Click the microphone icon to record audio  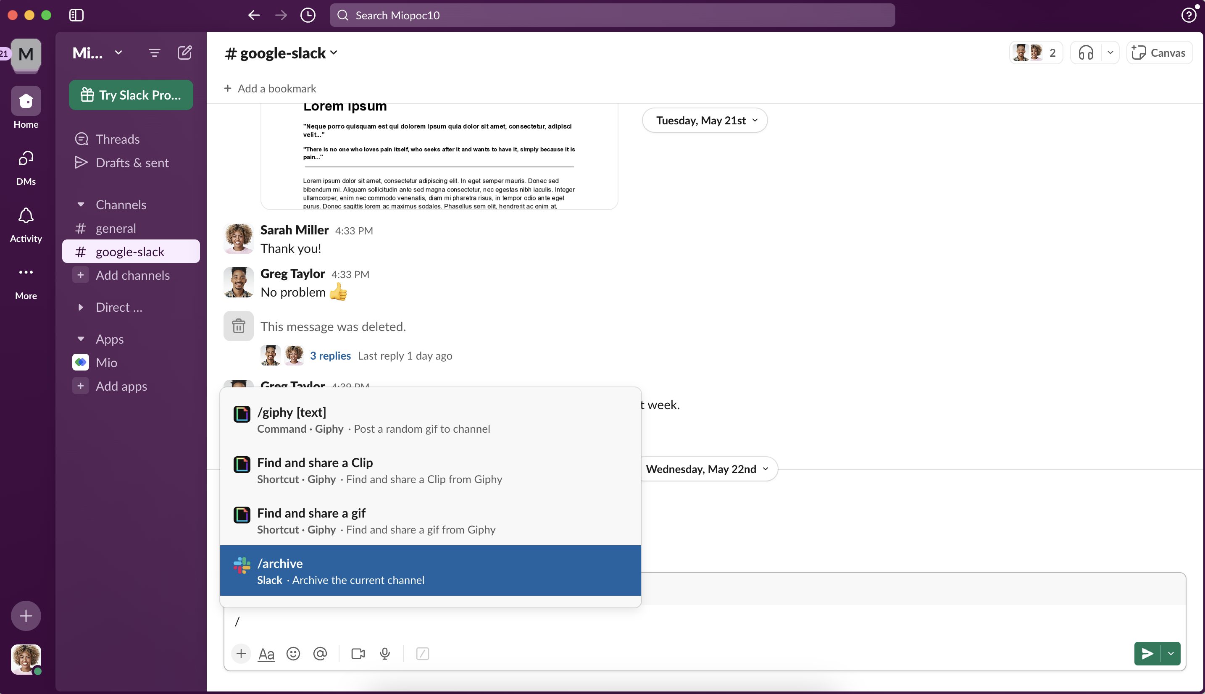(x=384, y=654)
